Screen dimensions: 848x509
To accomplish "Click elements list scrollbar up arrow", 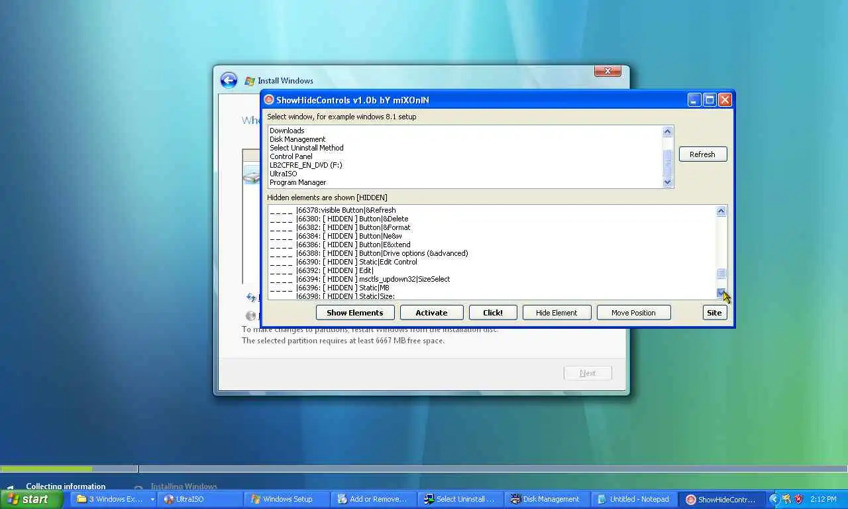I will [x=721, y=211].
